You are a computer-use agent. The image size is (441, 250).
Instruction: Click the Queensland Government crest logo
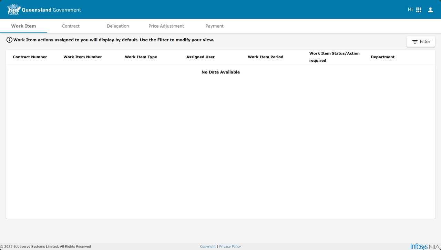click(x=14, y=10)
